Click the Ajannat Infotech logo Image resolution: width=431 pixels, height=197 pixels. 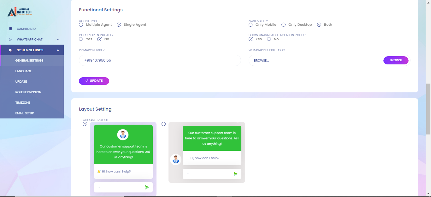[20, 12]
